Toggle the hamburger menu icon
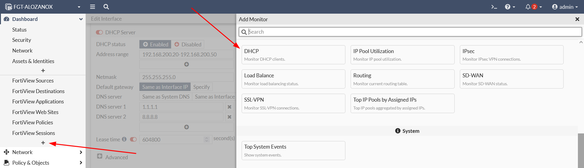Image resolution: width=584 pixels, height=168 pixels. tap(93, 7)
